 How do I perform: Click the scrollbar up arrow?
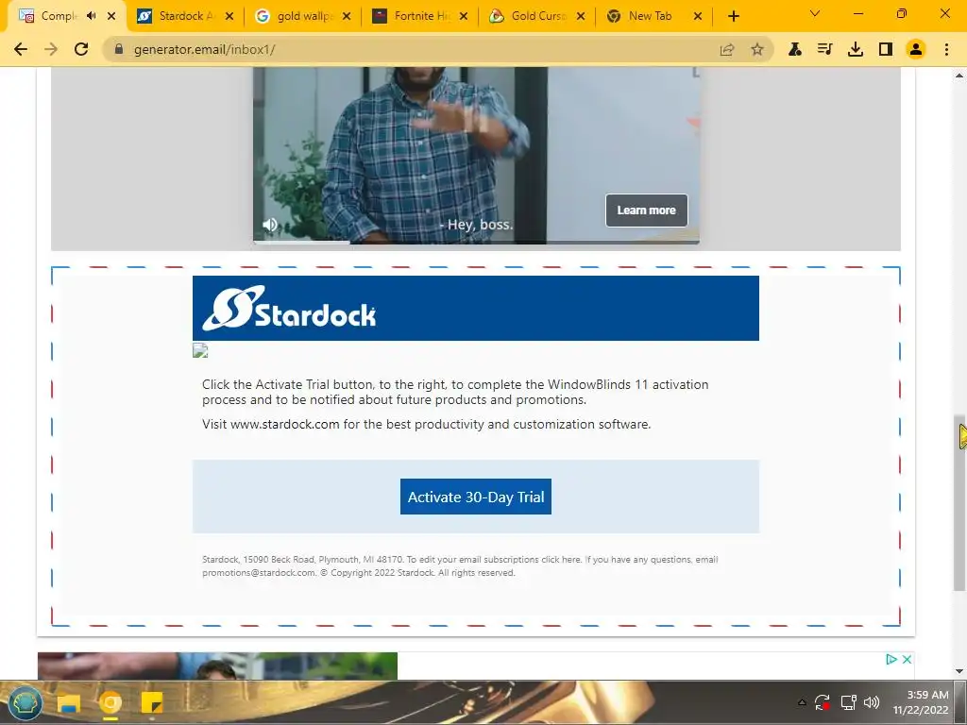(x=959, y=76)
